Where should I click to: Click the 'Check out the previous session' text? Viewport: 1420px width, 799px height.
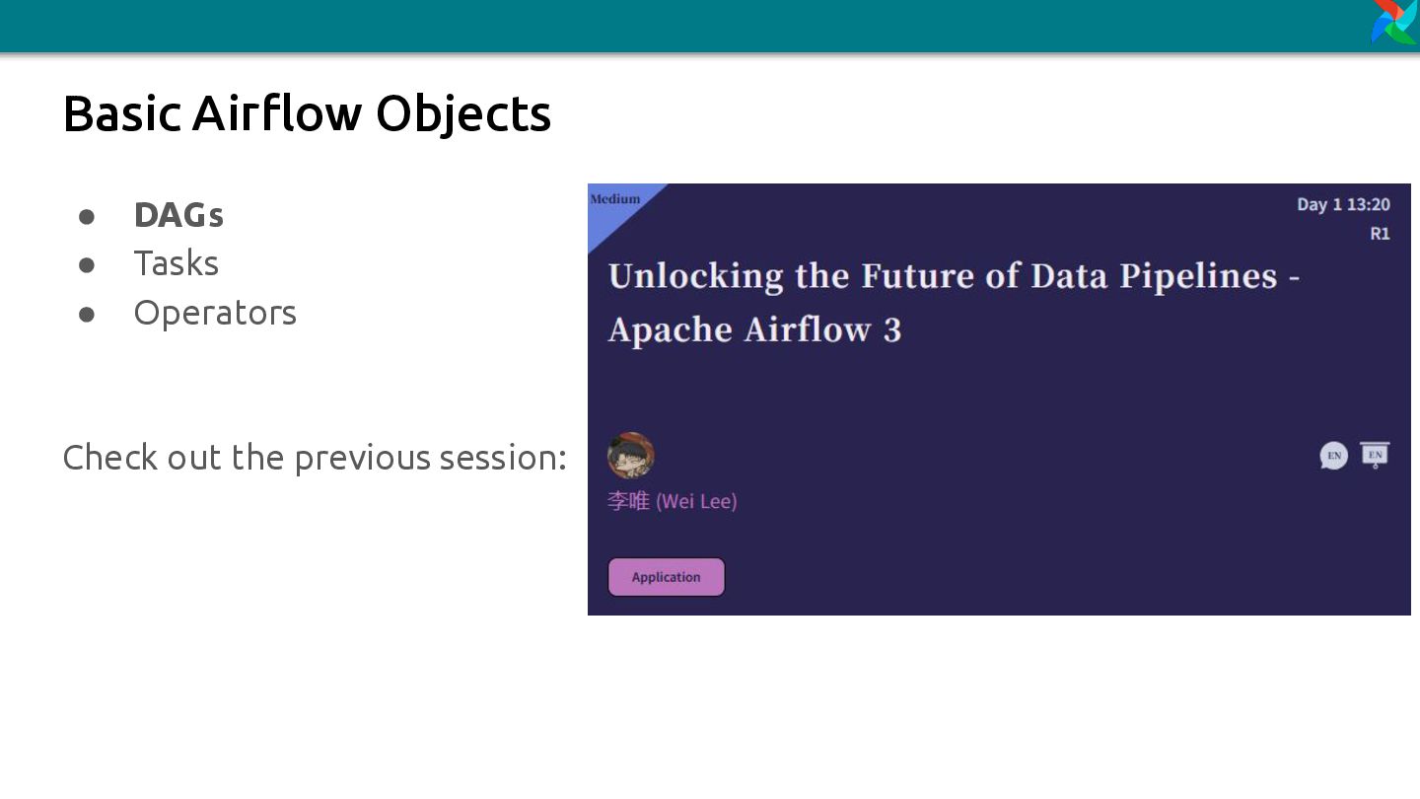[x=315, y=458]
